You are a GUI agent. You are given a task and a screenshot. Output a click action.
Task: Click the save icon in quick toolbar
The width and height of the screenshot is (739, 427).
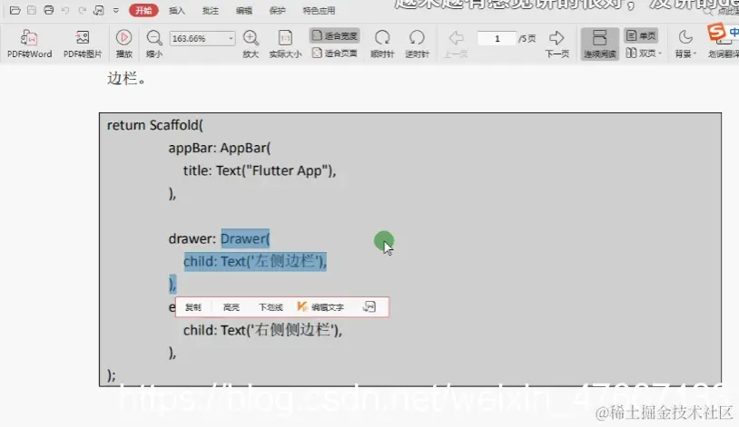coord(32,10)
